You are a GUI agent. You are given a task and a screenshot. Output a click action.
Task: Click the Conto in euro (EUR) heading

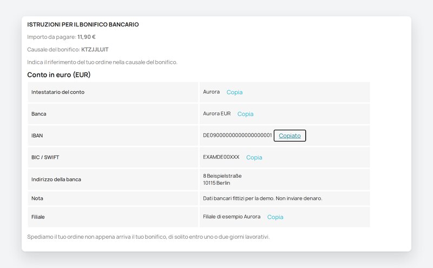(x=59, y=75)
